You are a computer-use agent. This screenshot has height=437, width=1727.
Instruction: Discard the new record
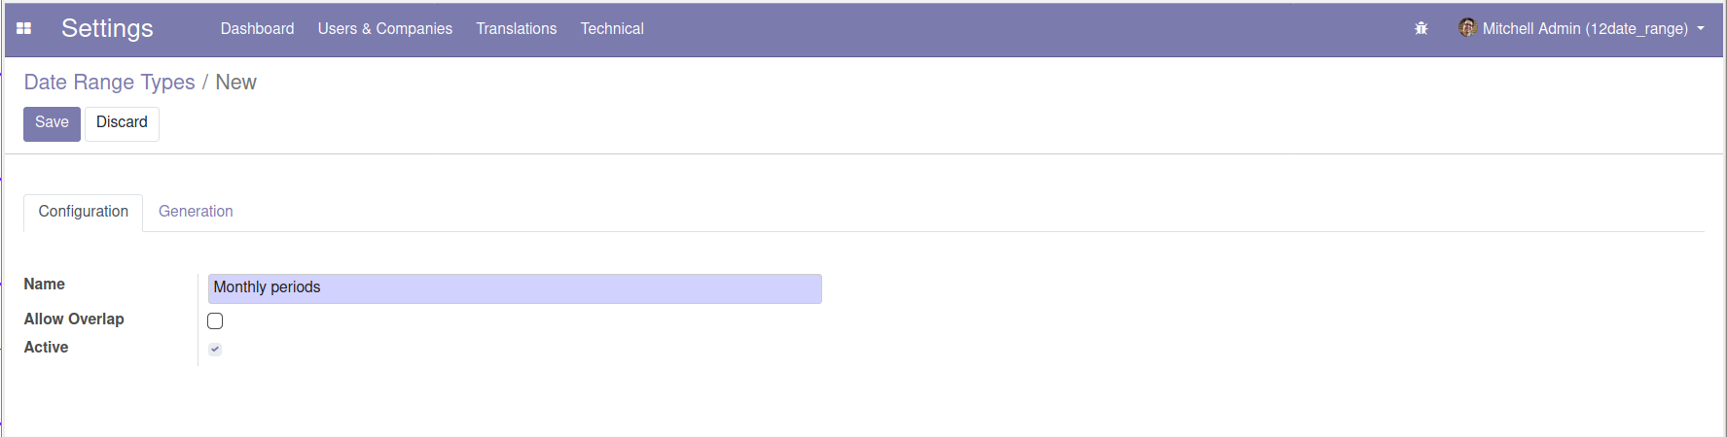pyautogui.click(x=122, y=123)
